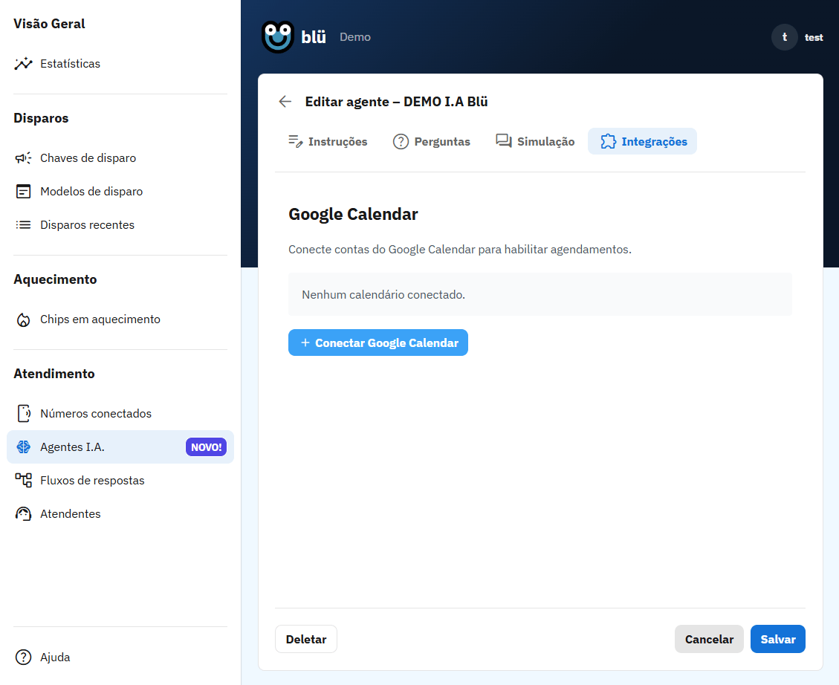Click the puzzle icon on Integrações tab

click(x=608, y=141)
